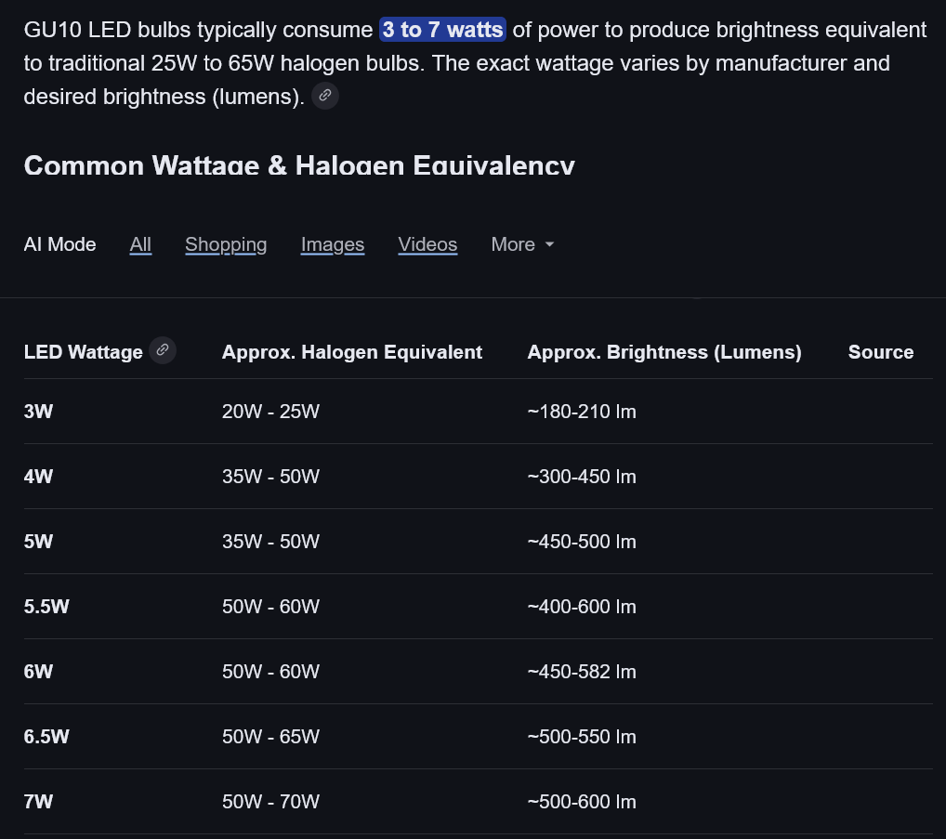Select the 3W table row label
Screen dimensions: 946x839
pyautogui.click(x=38, y=412)
